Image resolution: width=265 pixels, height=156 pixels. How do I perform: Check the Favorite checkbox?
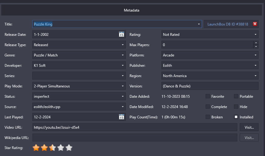(x=208, y=96)
